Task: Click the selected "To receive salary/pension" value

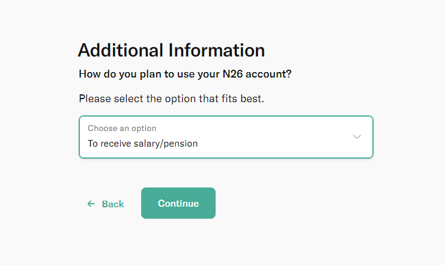Action: coord(142,144)
